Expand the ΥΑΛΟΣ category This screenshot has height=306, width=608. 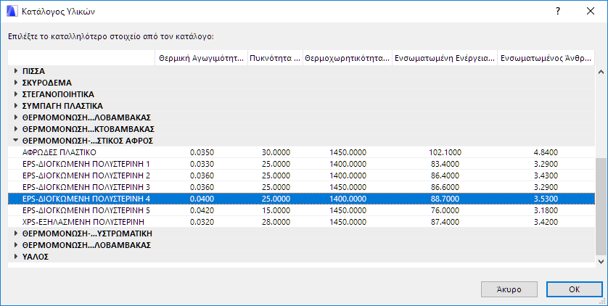point(16,257)
